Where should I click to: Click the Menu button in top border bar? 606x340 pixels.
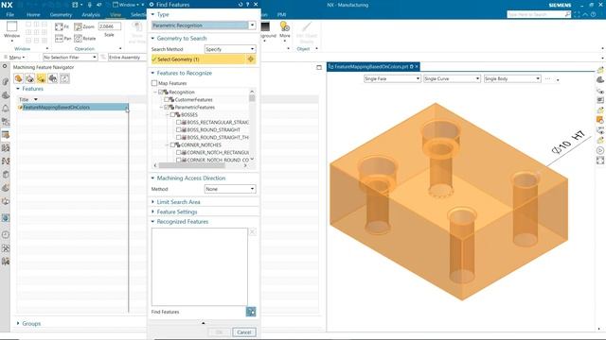click(14, 57)
